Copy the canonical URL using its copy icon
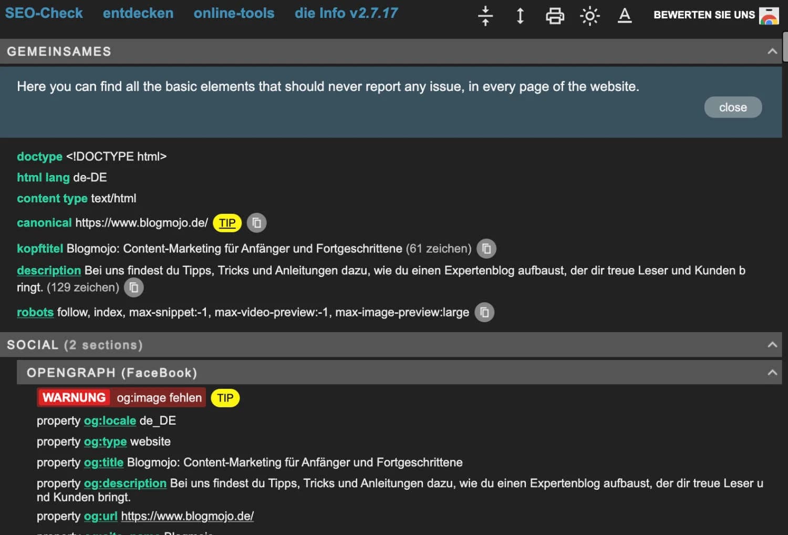 256,222
